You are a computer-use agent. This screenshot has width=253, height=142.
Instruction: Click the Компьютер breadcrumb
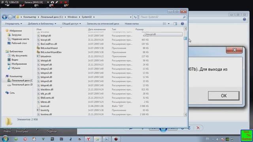(30, 17)
